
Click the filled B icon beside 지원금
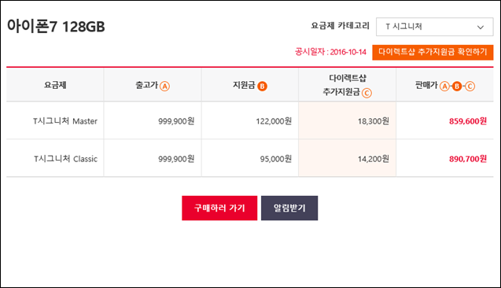pyautogui.click(x=262, y=86)
